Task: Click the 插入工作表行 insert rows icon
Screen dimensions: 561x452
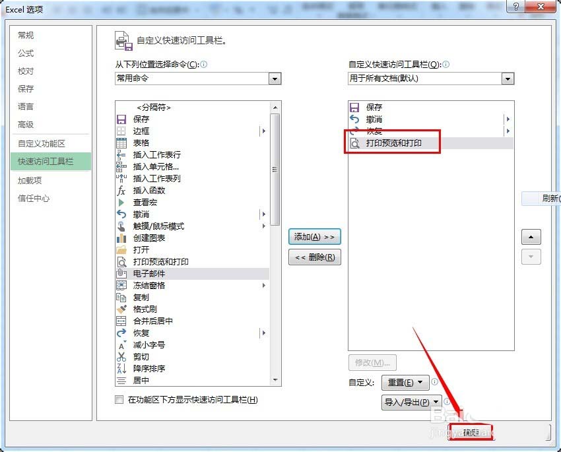Action: (121, 154)
